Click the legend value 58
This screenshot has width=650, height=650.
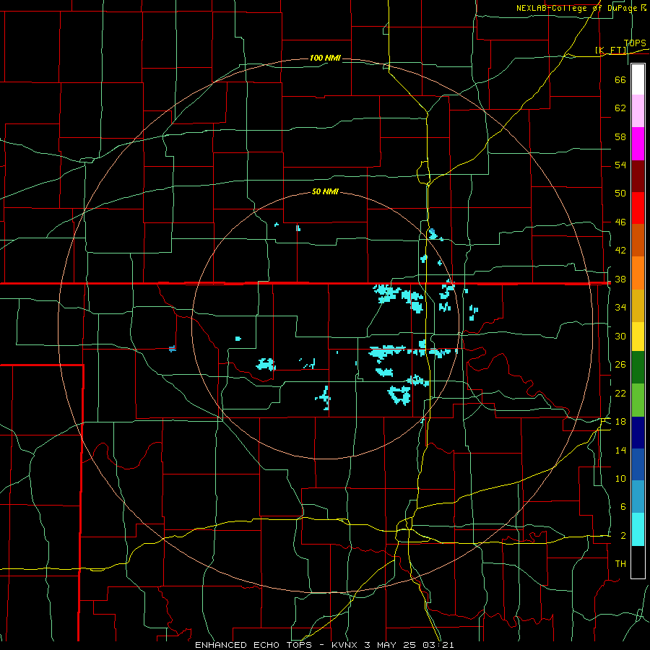coord(620,136)
